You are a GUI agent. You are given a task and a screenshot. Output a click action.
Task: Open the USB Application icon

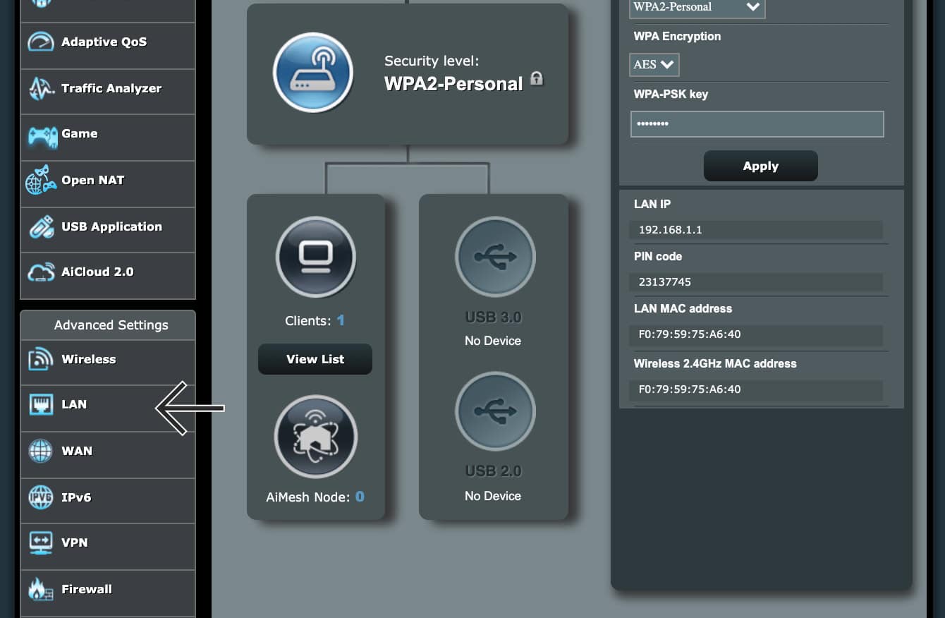[x=41, y=227]
